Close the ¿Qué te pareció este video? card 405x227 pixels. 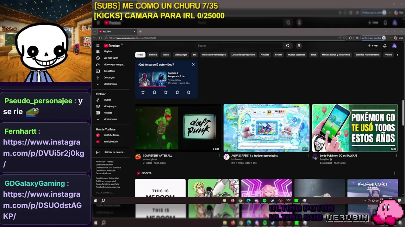point(193,64)
